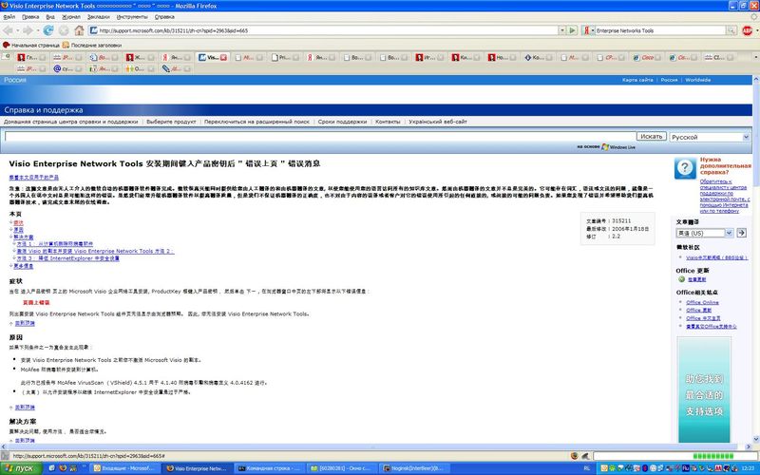Open the Журнал menu
760x475 pixels.
(71, 16)
